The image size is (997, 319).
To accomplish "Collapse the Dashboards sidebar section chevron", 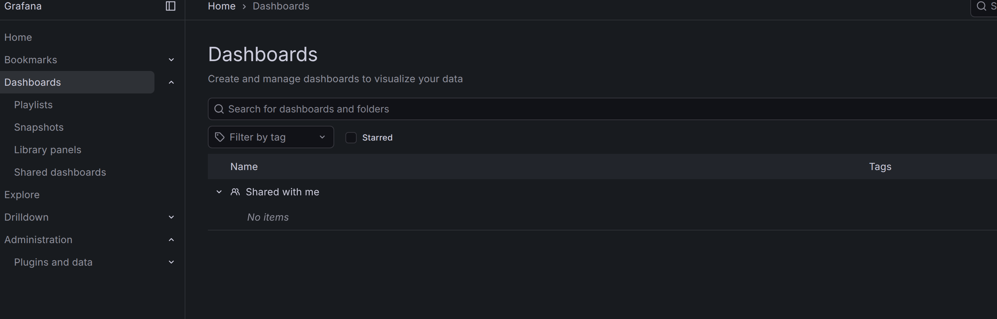I will [x=171, y=83].
